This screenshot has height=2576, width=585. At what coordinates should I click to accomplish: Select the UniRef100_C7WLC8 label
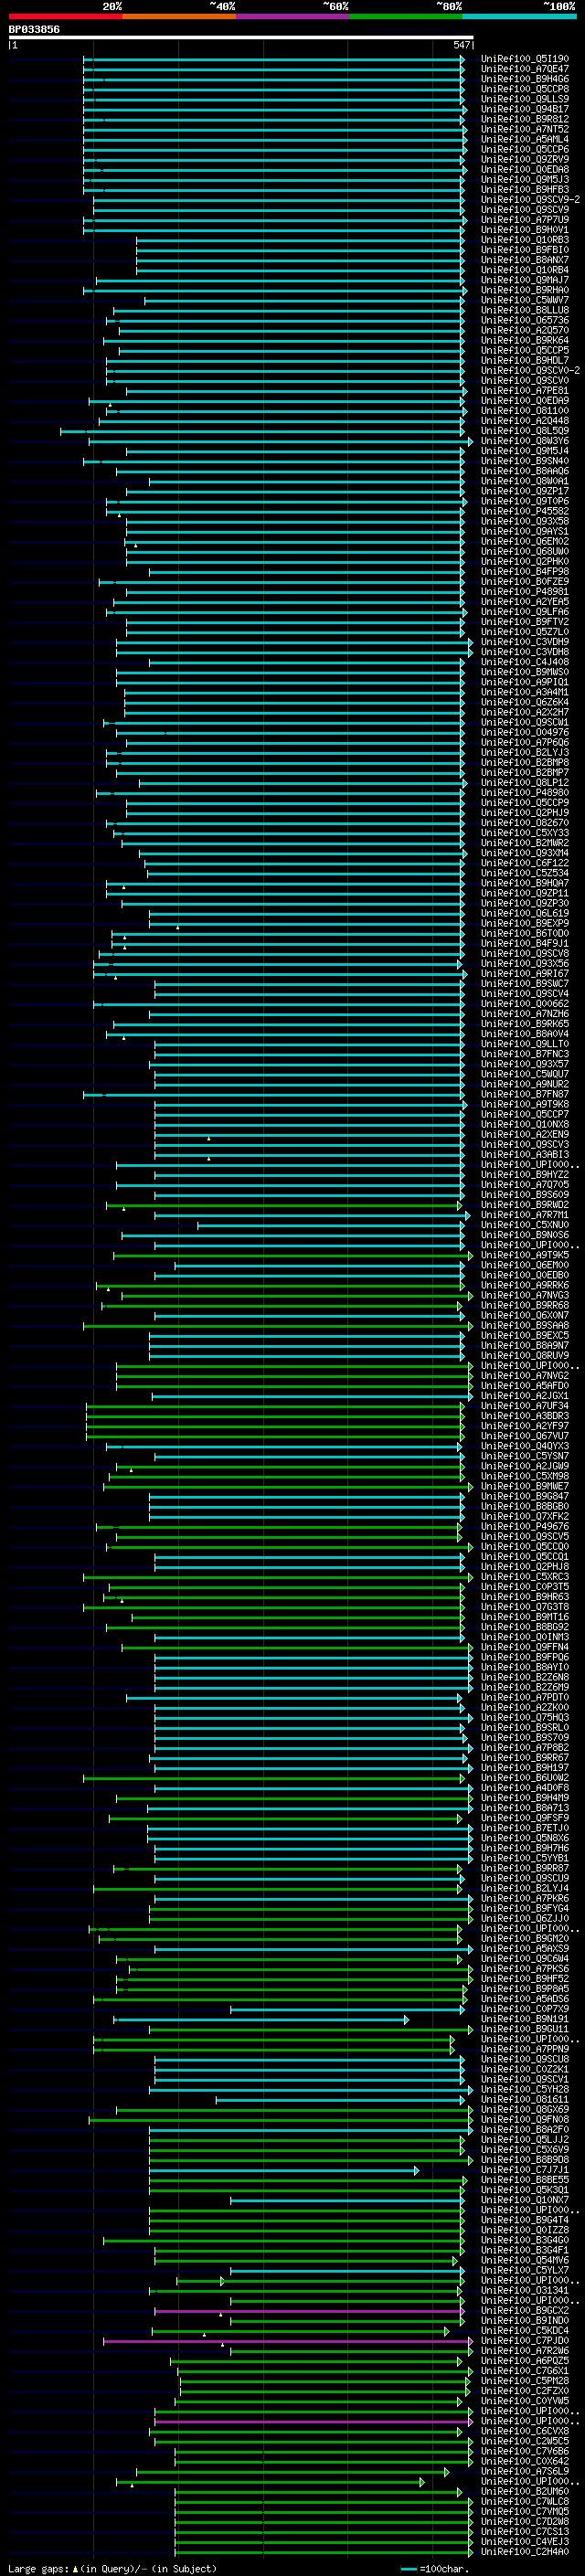pos(524,2501)
